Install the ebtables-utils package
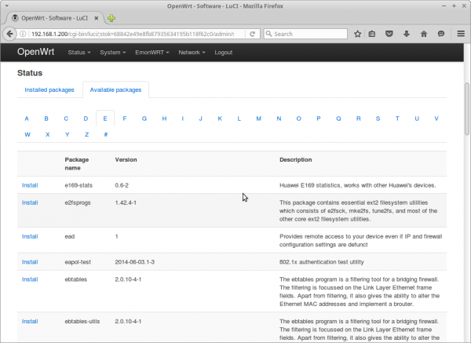This screenshot has width=471, height=343. [30, 322]
